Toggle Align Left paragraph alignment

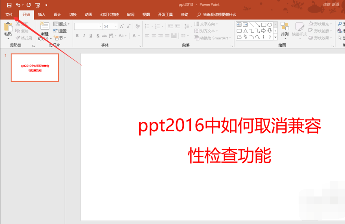[x=147, y=36]
